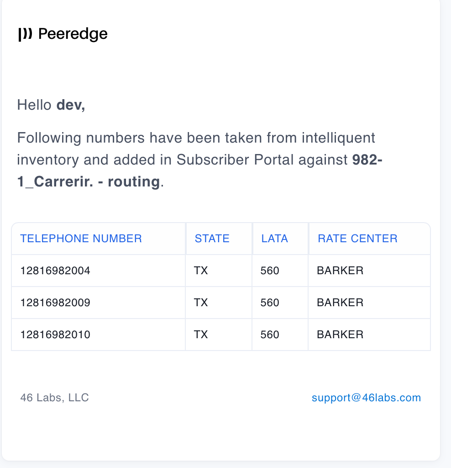
Task: Click the Peeredge logo icon
Action: coord(26,34)
